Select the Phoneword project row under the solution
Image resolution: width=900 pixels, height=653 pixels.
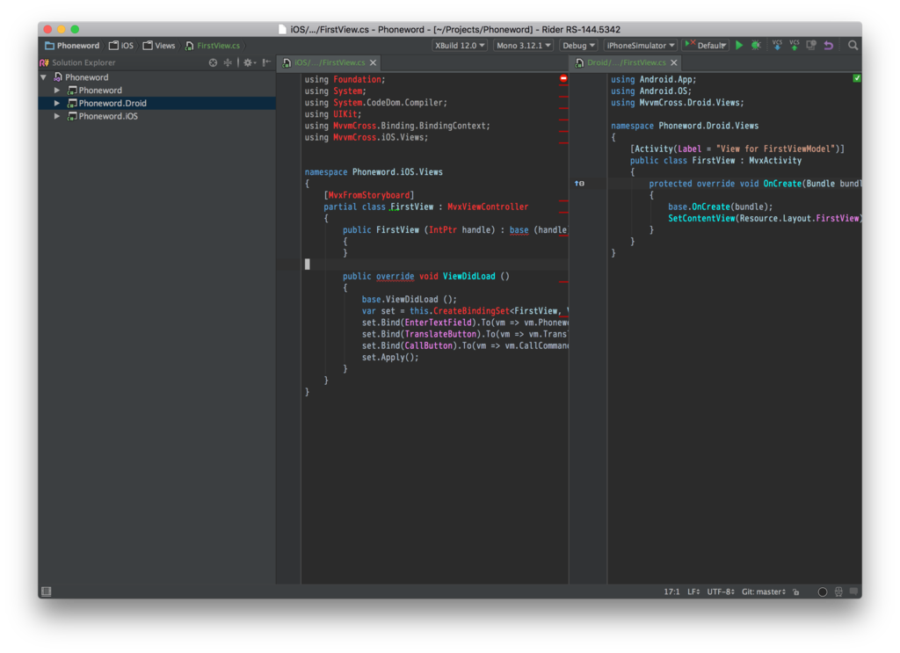(156, 91)
